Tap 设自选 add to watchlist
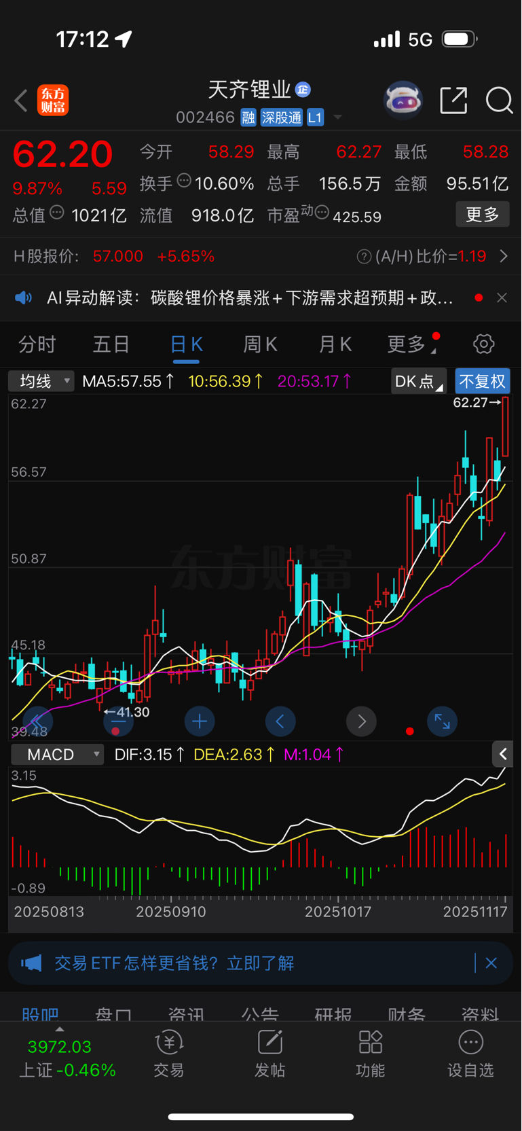The image size is (522, 1131). coord(470,1054)
